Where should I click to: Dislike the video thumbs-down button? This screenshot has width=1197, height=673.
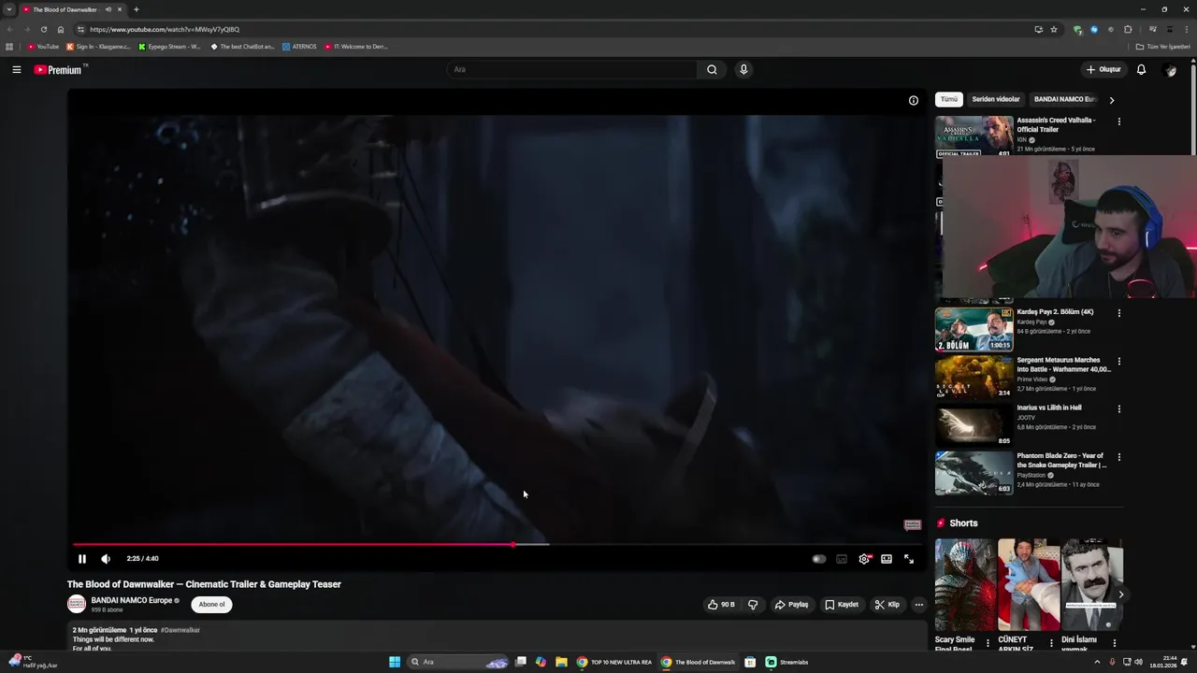[x=753, y=605]
